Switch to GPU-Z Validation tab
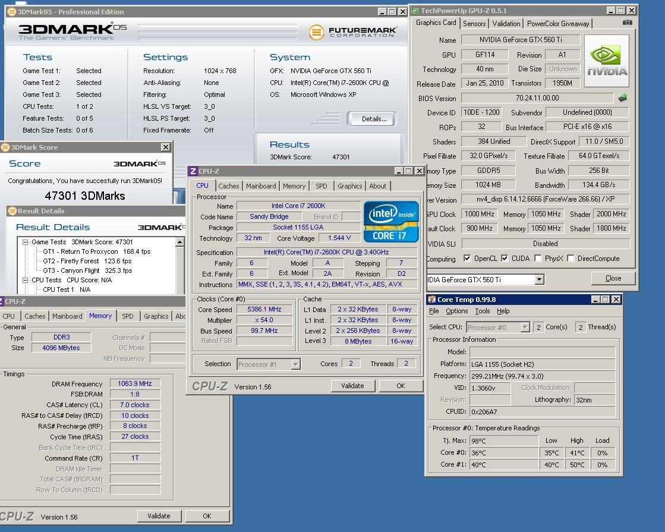Screen dimensions: 665x532 point(506,24)
